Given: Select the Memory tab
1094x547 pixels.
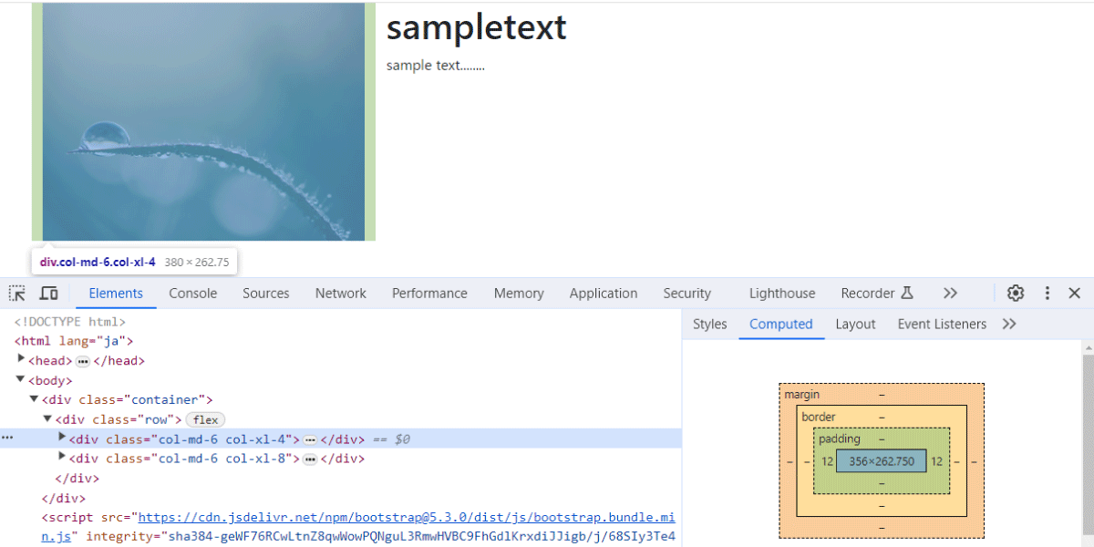Looking at the screenshot, I should pyautogui.click(x=519, y=294).
